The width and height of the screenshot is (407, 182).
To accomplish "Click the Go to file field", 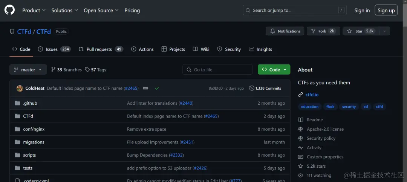I will point(217,70).
